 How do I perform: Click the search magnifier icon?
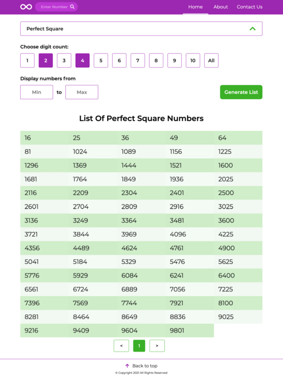[72, 7]
